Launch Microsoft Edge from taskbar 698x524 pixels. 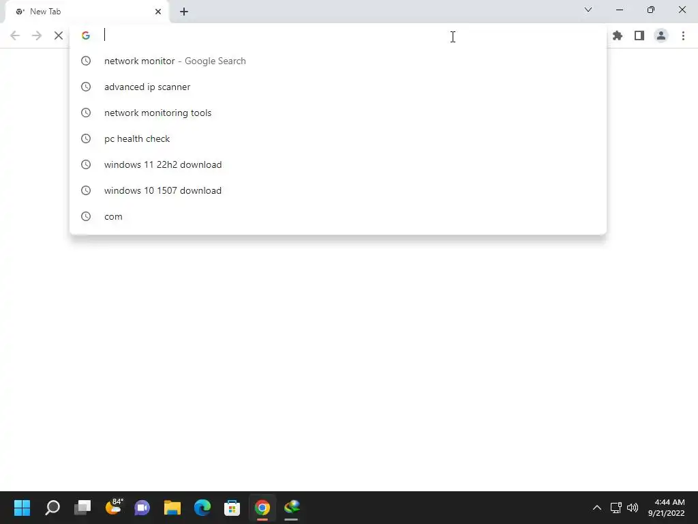202,508
